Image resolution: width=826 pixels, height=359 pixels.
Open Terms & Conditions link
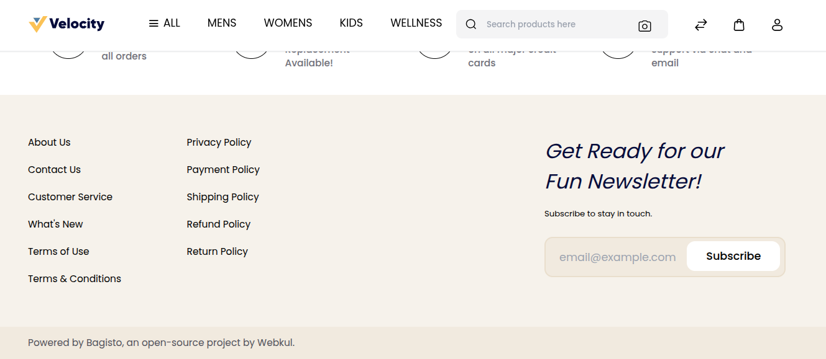75,279
